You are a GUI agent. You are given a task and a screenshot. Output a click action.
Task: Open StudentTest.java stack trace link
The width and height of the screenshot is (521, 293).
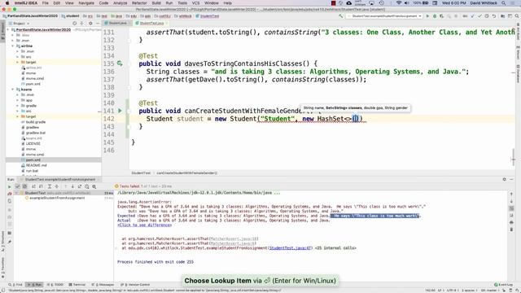tap(290, 247)
